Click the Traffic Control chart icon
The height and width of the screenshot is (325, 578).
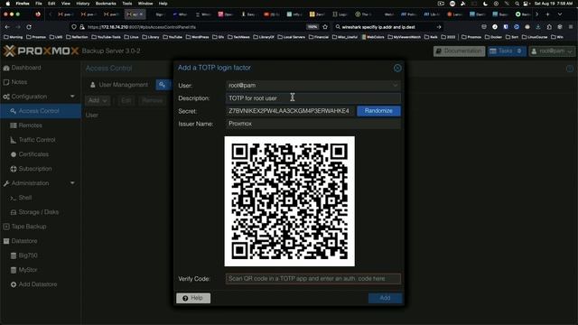click(14, 140)
